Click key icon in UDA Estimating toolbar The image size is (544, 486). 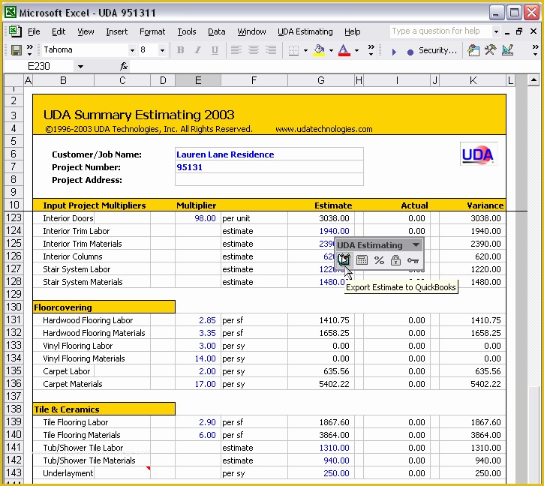(x=413, y=260)
